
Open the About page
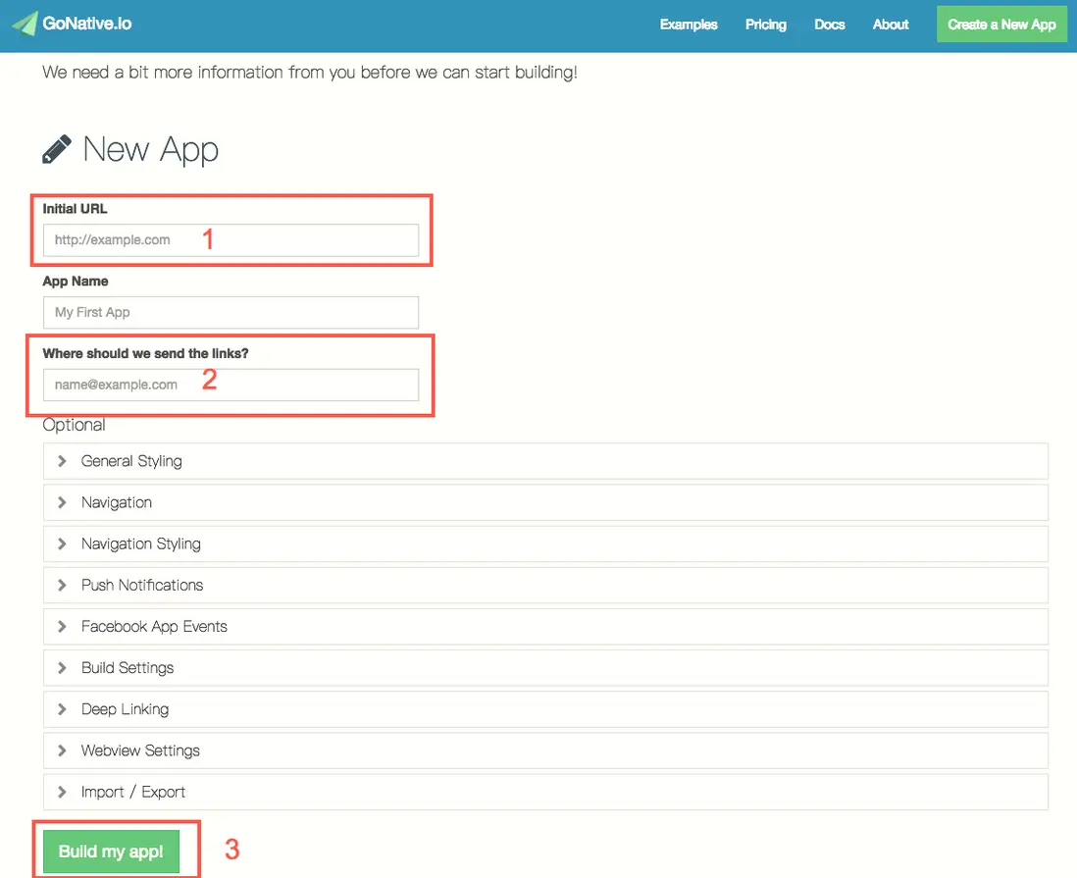(x=891, y=25)
